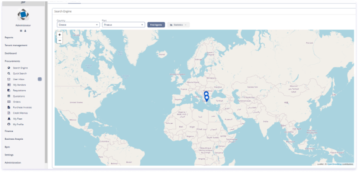
Task: Open the Port dropdown showing Piraeus
Action: point(123,25)
